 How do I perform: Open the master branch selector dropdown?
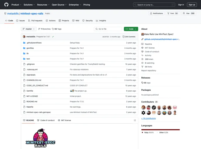(x=29, y=29)
